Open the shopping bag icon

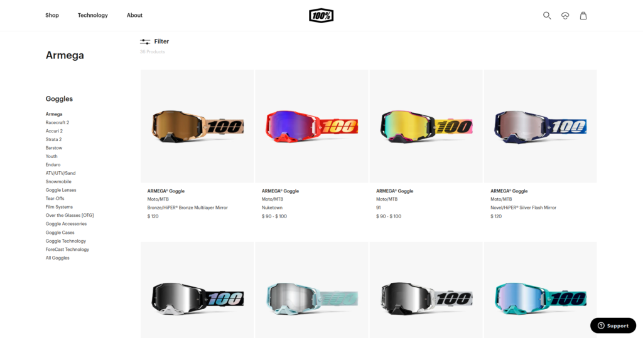[x=583, y=16]
